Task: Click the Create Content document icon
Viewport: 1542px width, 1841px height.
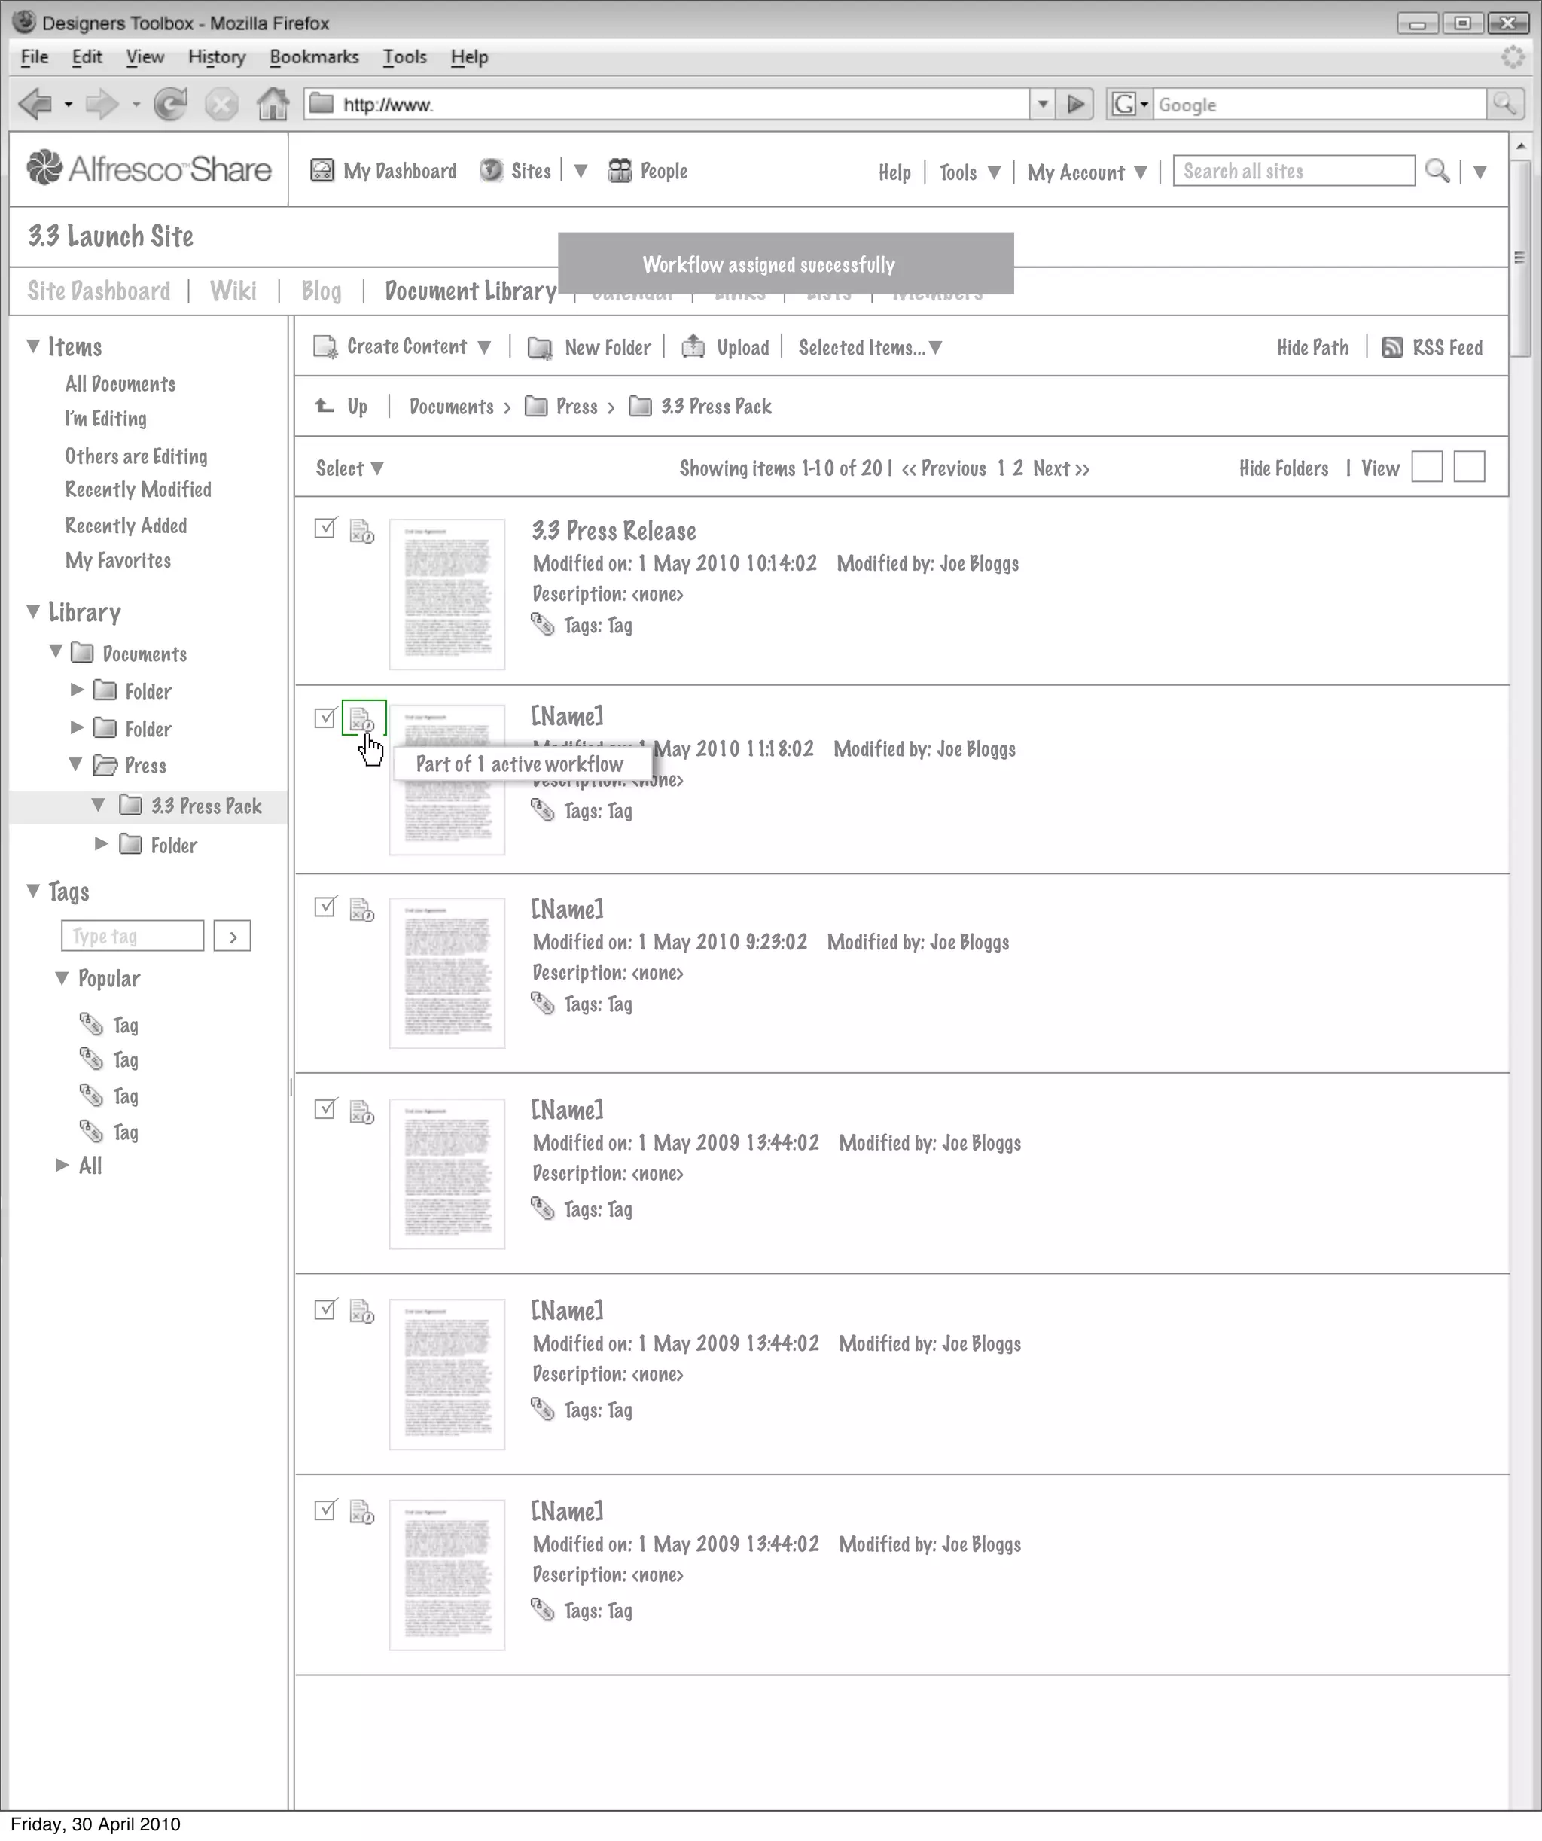Action: click(325, 347)
